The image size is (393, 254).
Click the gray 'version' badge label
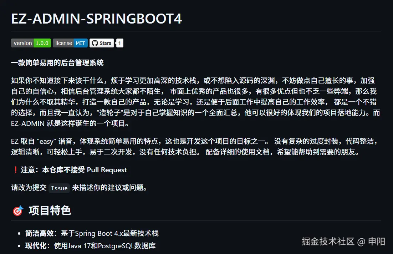point(22,43)
